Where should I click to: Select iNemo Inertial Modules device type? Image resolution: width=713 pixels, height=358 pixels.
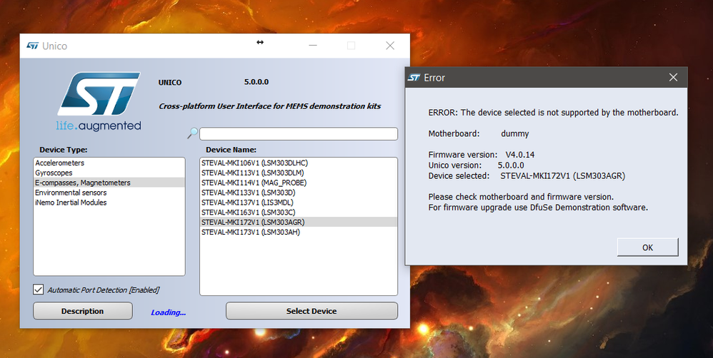[x=109, y=203]
